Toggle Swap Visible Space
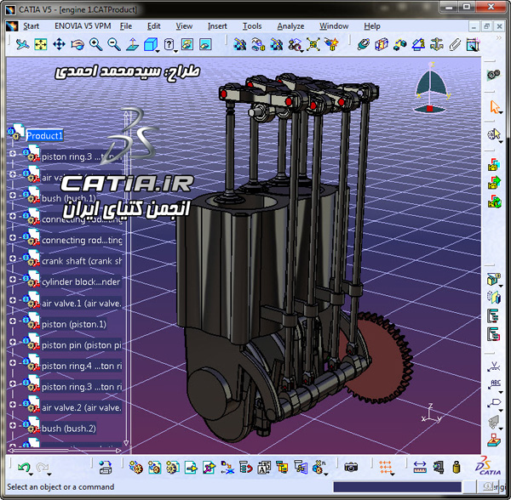The image size is (511, 500). point(205,44)
